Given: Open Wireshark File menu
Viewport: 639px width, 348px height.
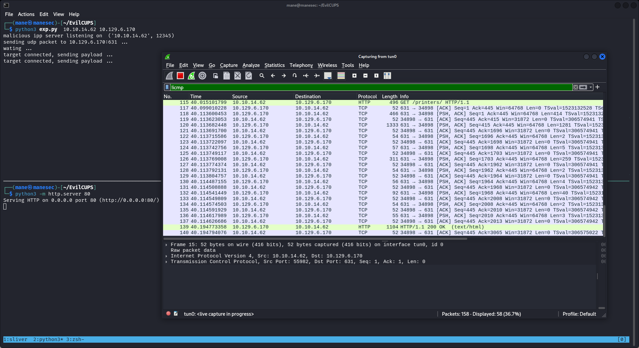Looking at the screenshot, I should click(x=170, y=65).
